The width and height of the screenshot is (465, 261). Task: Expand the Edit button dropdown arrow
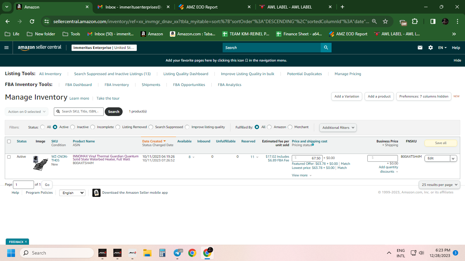pos(453,158)
